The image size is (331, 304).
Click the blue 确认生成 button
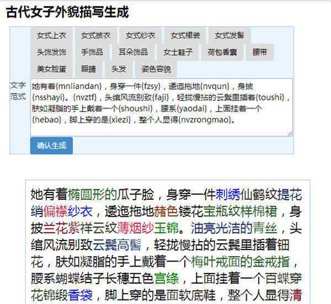pos(51,146)
